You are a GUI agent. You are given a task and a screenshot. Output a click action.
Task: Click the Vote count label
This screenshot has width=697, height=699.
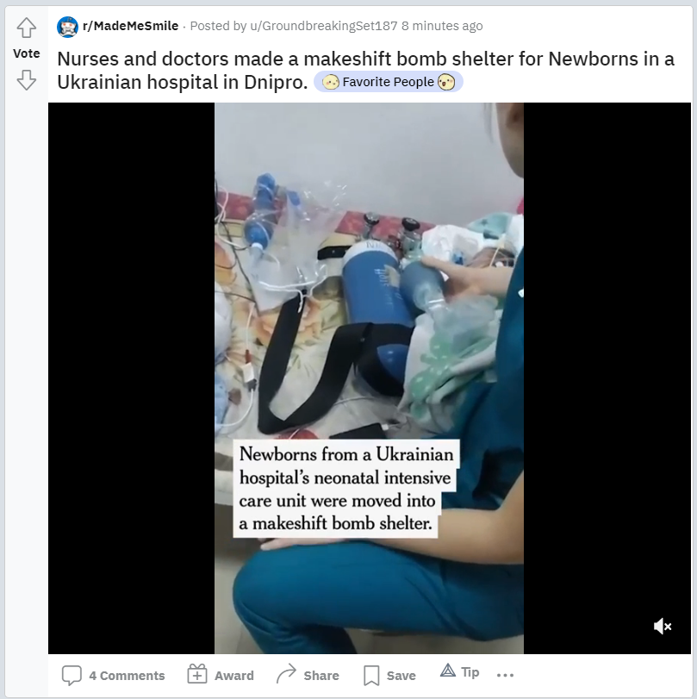click(27, 53)
